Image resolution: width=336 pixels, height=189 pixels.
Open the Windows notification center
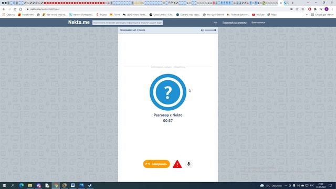(330, 185)
